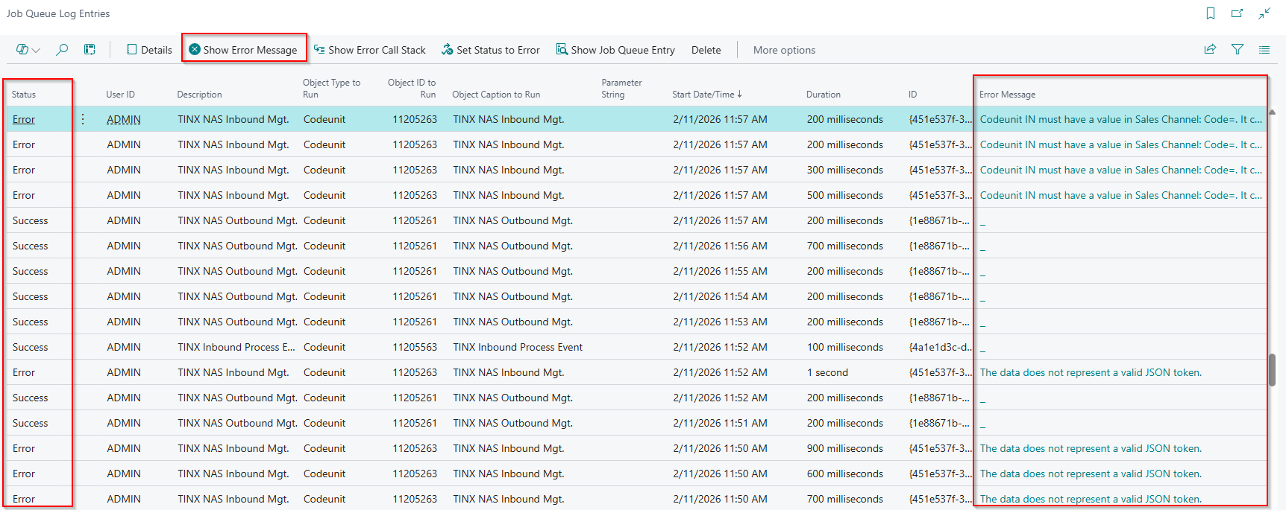Click the 300 milliseconds duration cell

(x=844, y=170)
